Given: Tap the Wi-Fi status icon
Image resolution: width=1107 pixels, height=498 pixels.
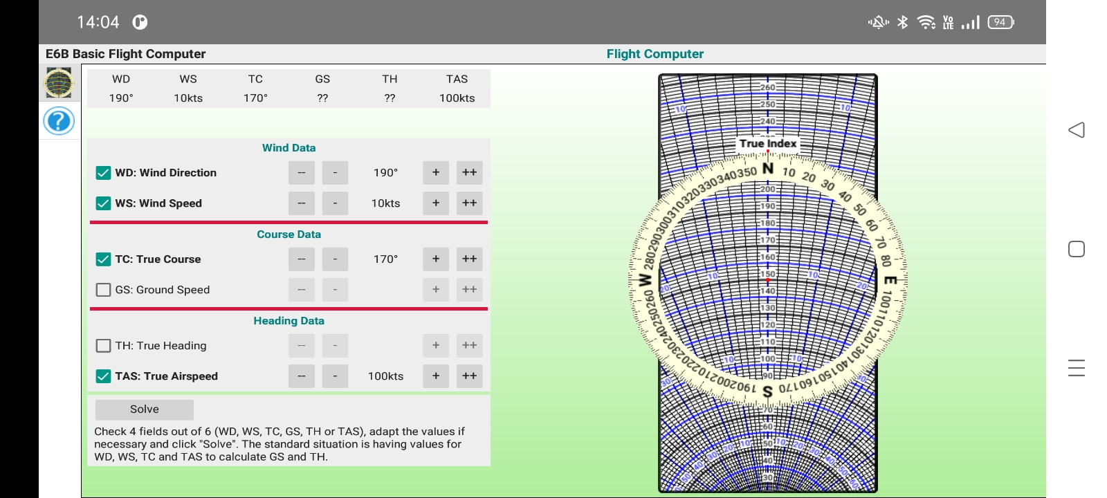Looking at the screenshot, I should [926, 22].
